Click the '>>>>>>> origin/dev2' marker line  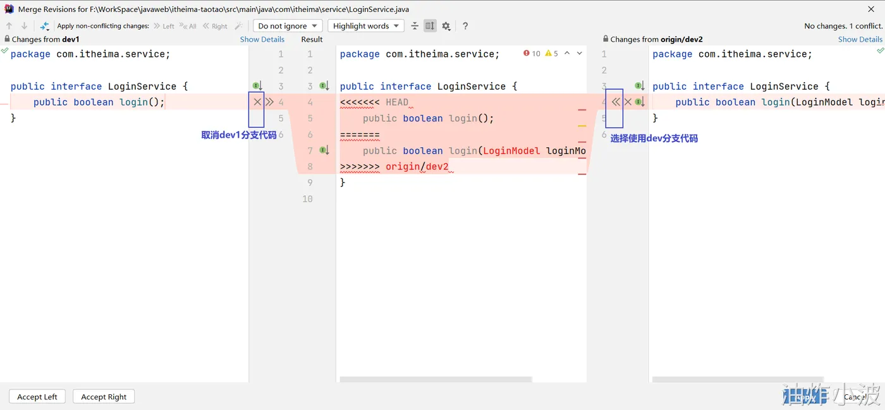tap(394, 167)
